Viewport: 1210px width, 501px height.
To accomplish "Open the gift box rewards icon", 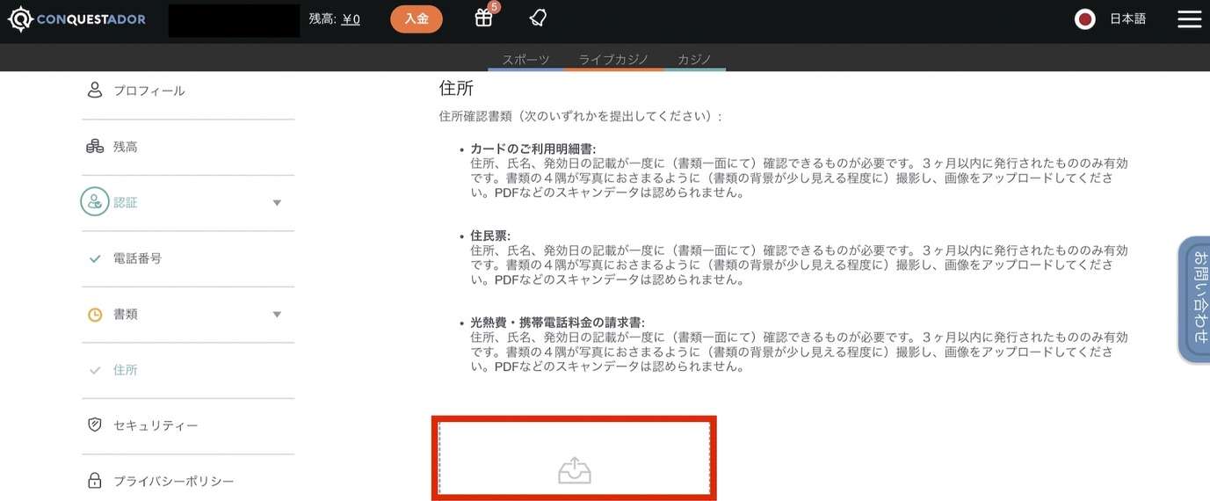I will tap(483, 18).
